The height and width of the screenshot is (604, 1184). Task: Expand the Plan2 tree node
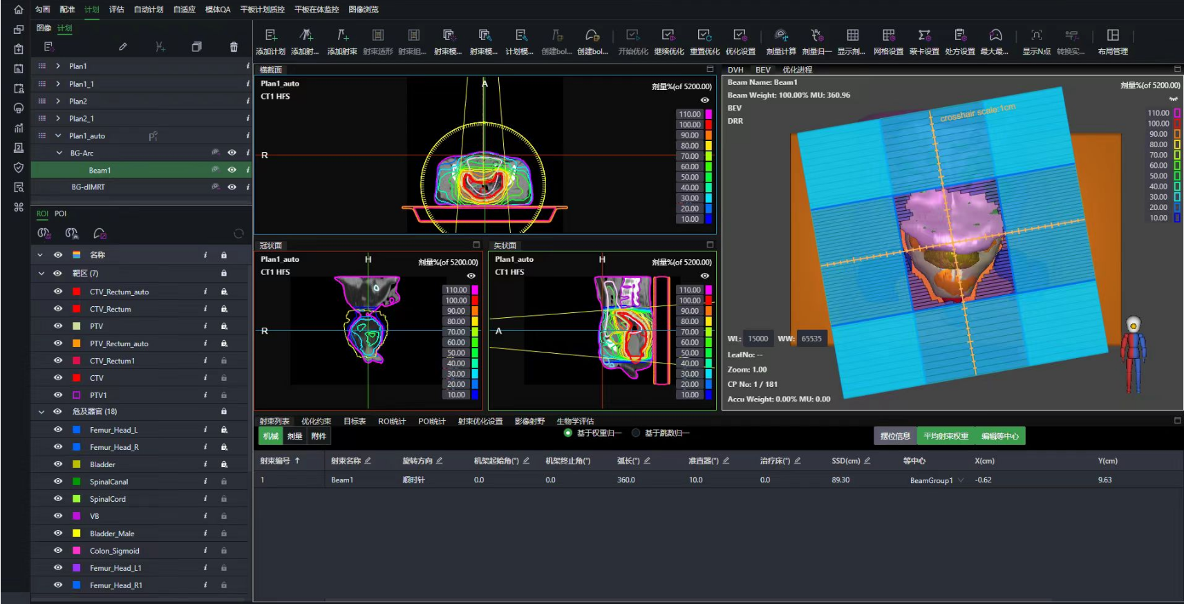click(58, 101)
